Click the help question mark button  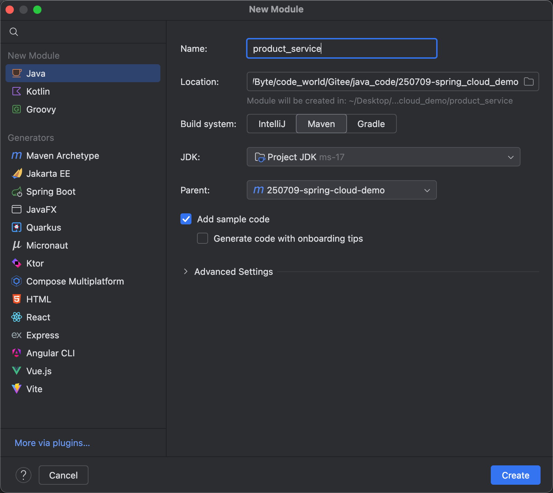(24, 475)
